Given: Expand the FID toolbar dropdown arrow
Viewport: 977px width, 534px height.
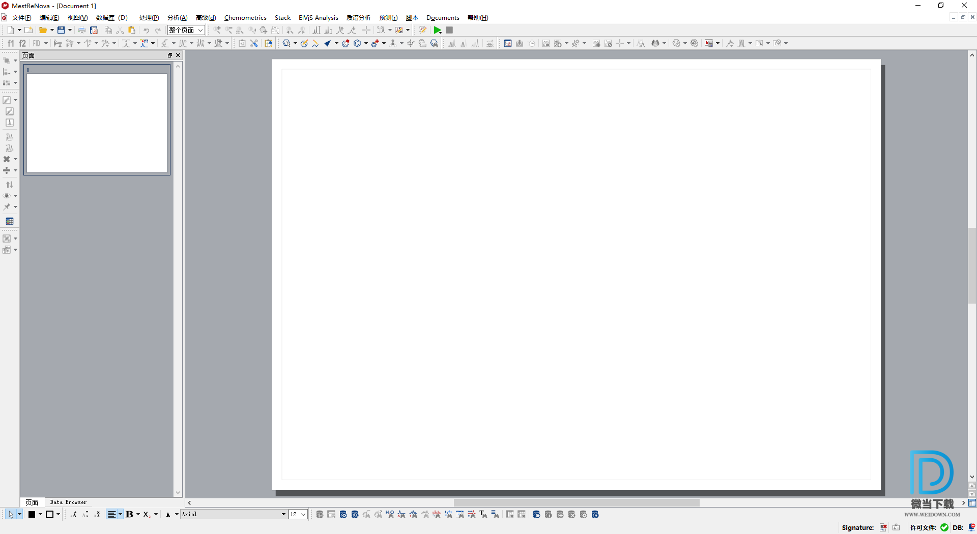Looking at the screenshot, I should coord(46,43).
